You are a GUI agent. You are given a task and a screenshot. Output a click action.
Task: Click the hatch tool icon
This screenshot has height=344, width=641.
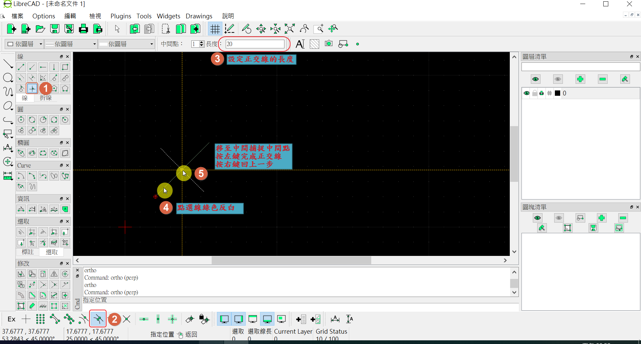[314, 44]
